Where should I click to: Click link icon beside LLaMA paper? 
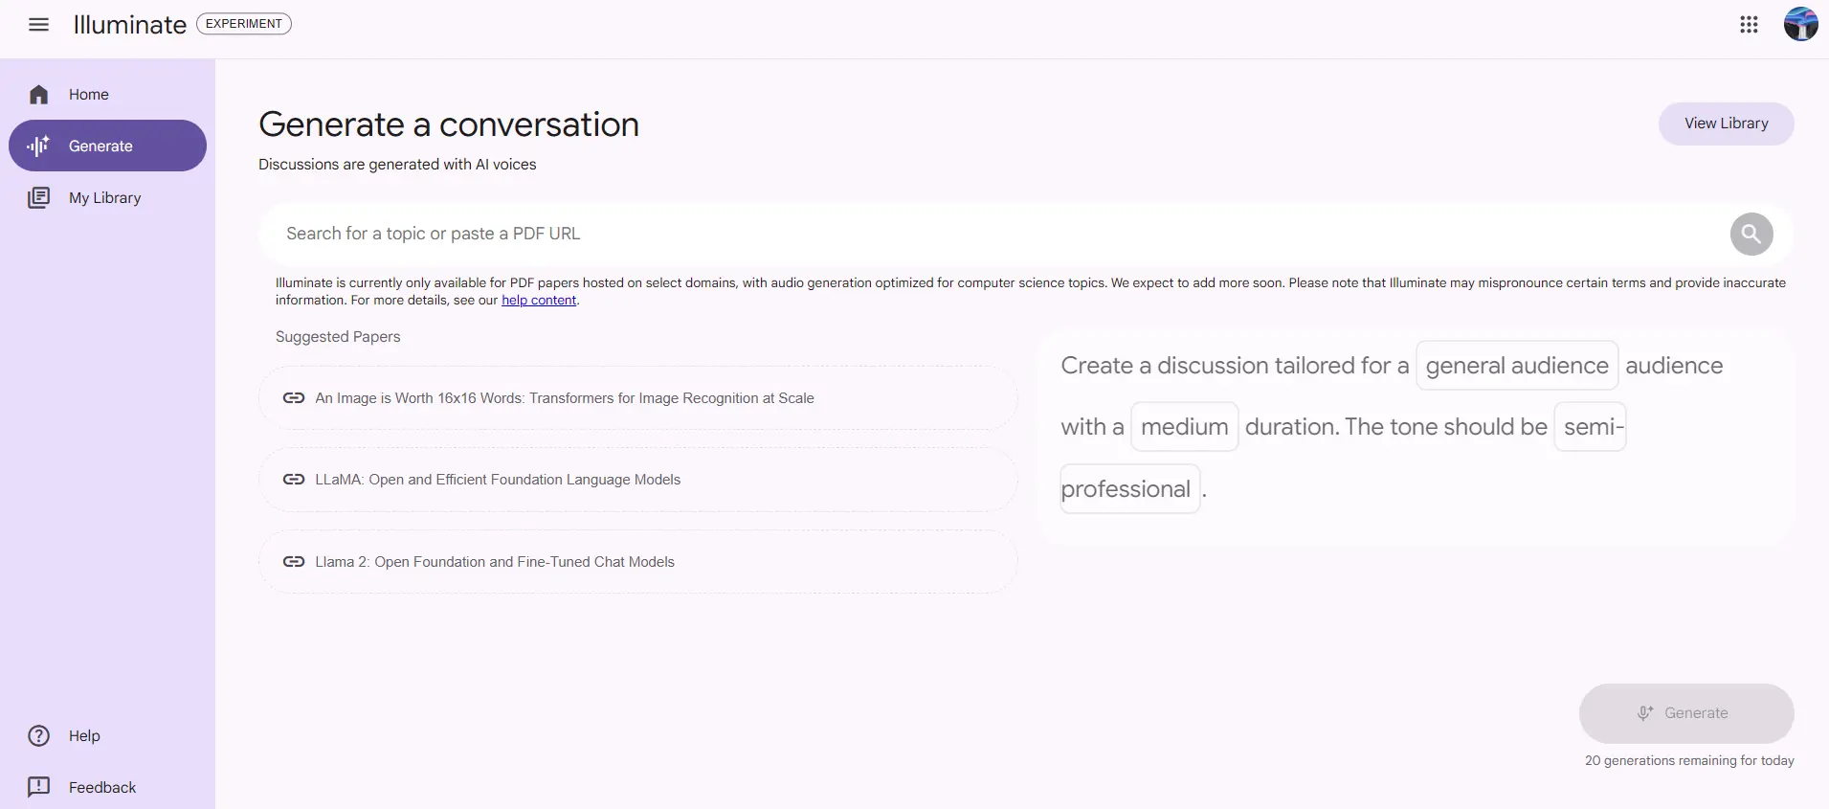[x=294, y=480]
